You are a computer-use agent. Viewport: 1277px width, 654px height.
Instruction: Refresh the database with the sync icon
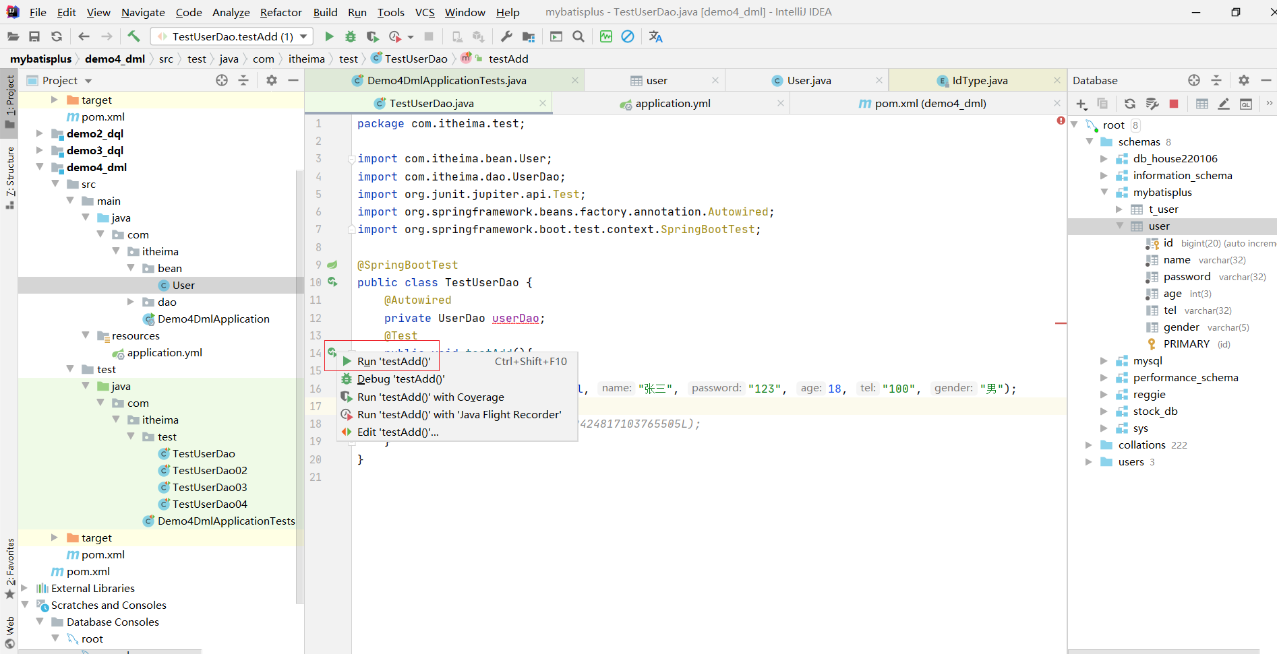click(x=1130, y=104)
